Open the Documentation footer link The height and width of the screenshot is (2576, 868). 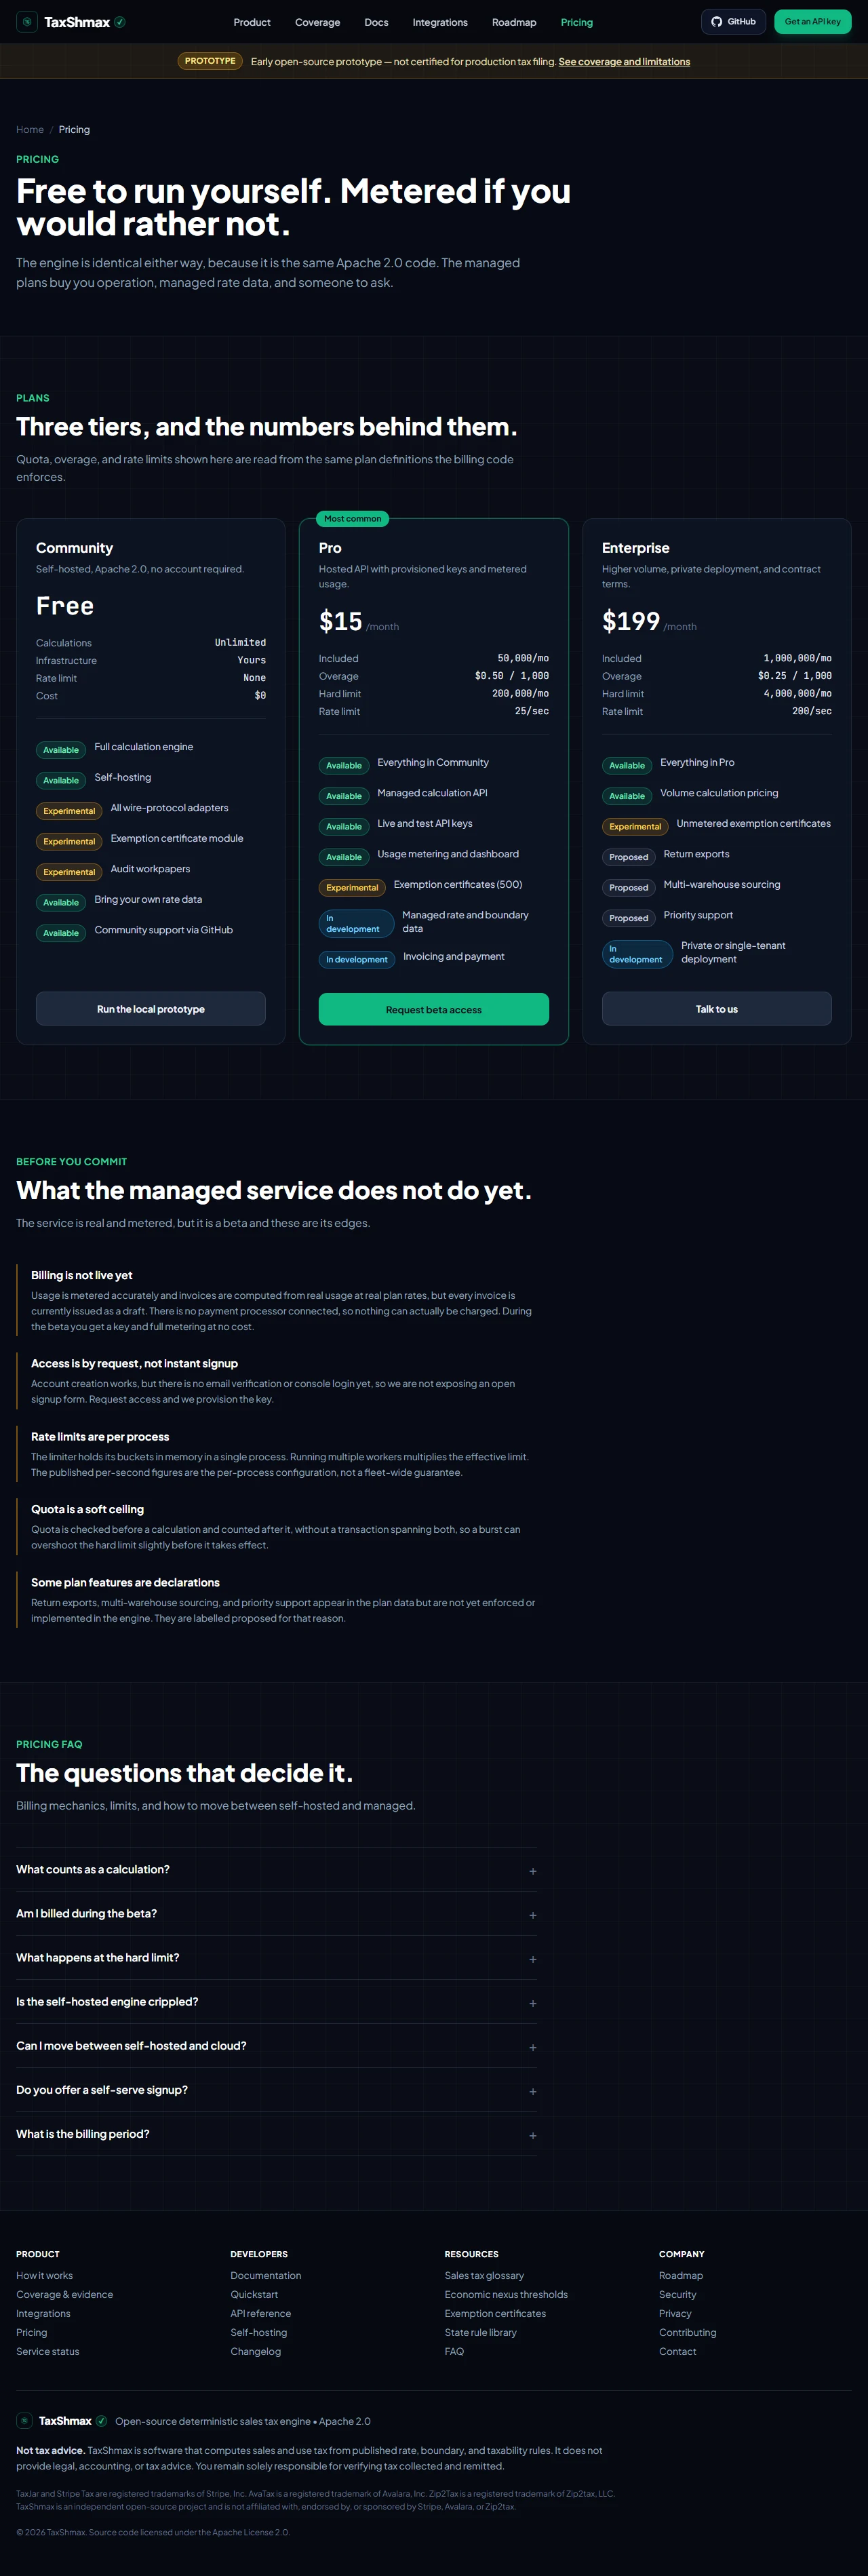pyautogui.click(x=266, y=2275)
